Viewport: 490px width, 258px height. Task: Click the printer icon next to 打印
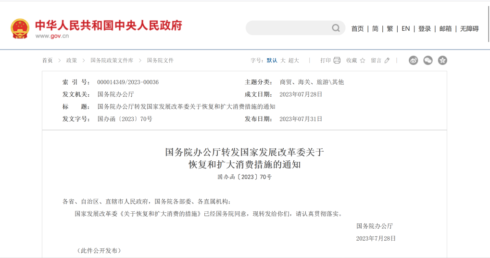[337, 60]
